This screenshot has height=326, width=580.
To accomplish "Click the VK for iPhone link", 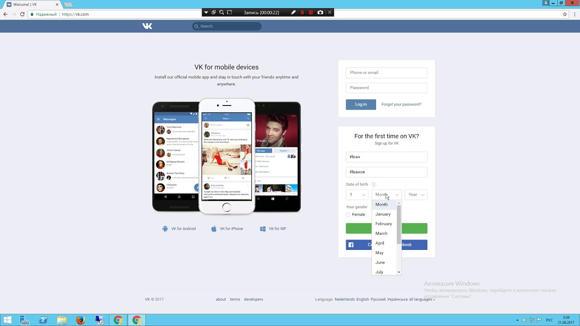I will [x=232, y=229].
